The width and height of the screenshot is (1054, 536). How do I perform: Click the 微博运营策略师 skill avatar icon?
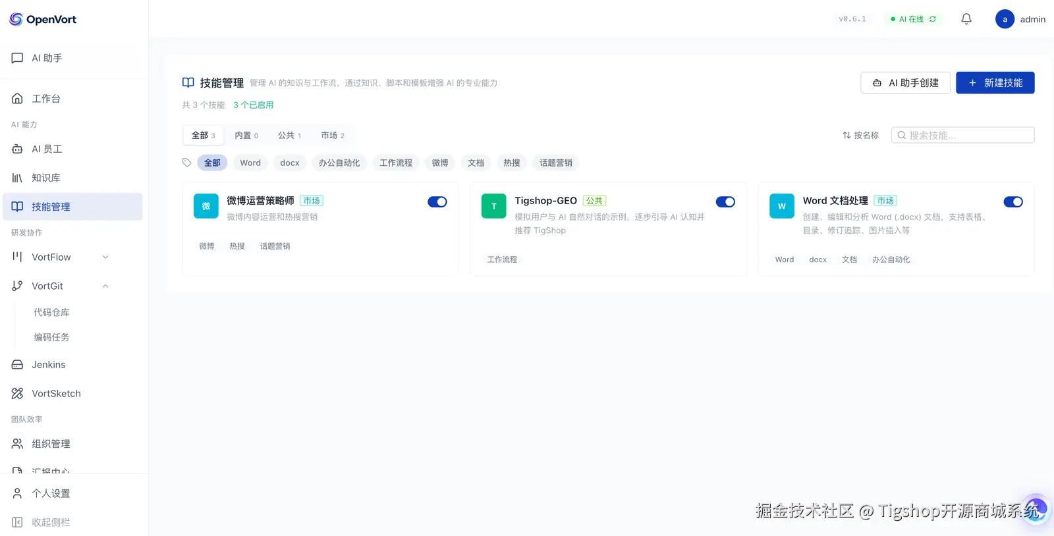(206, 206)
